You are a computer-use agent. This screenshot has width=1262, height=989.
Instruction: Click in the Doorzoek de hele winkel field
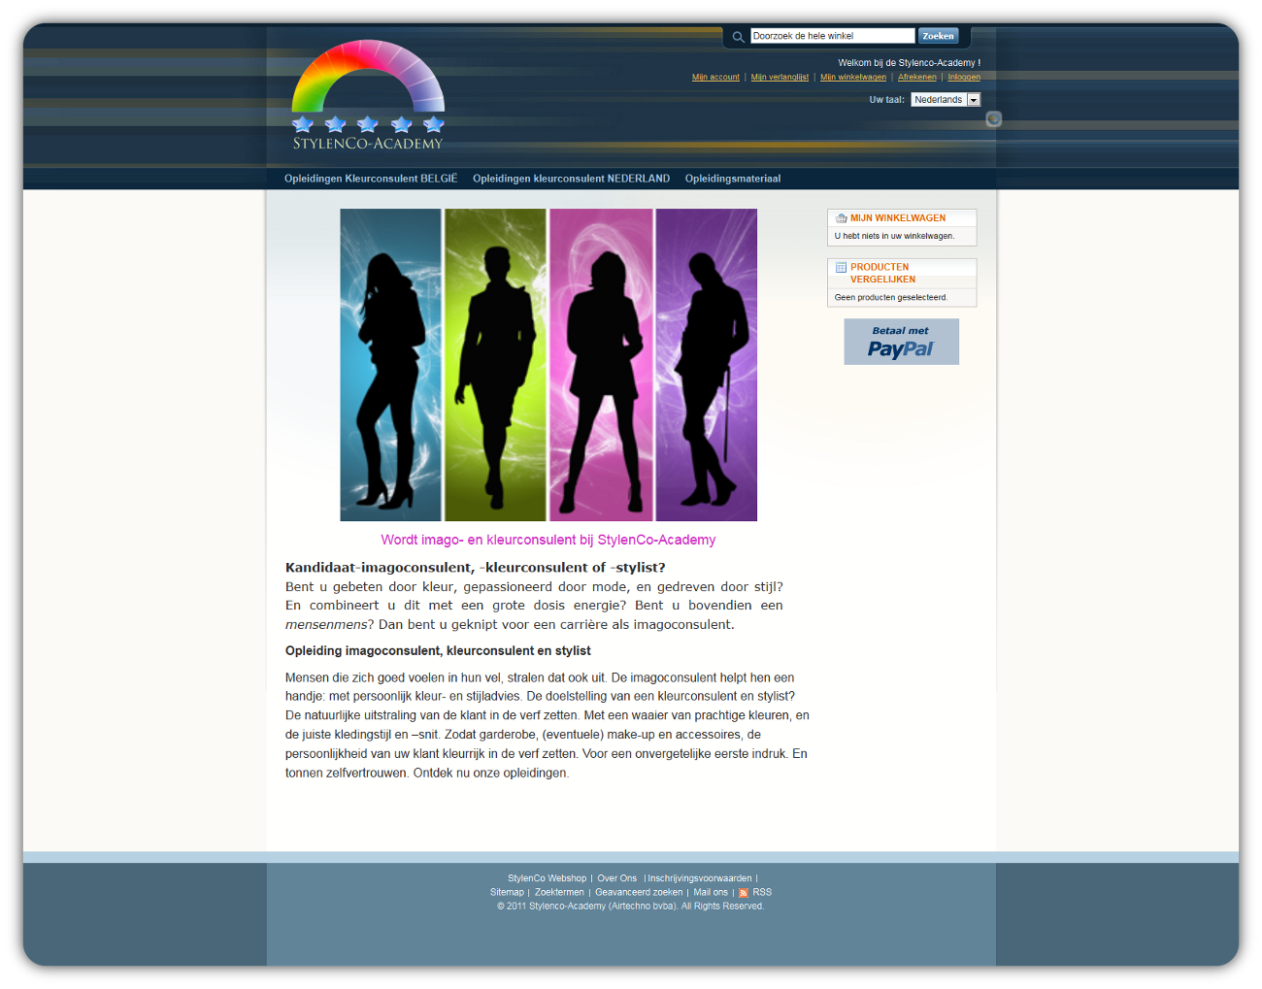click(x=831, y=36)
